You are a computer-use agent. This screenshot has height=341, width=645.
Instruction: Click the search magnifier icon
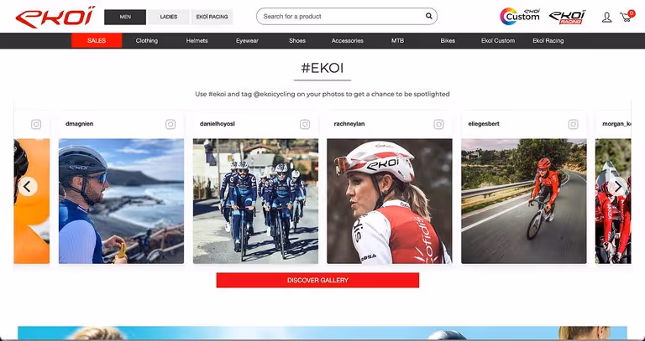(x=428, y=17)
